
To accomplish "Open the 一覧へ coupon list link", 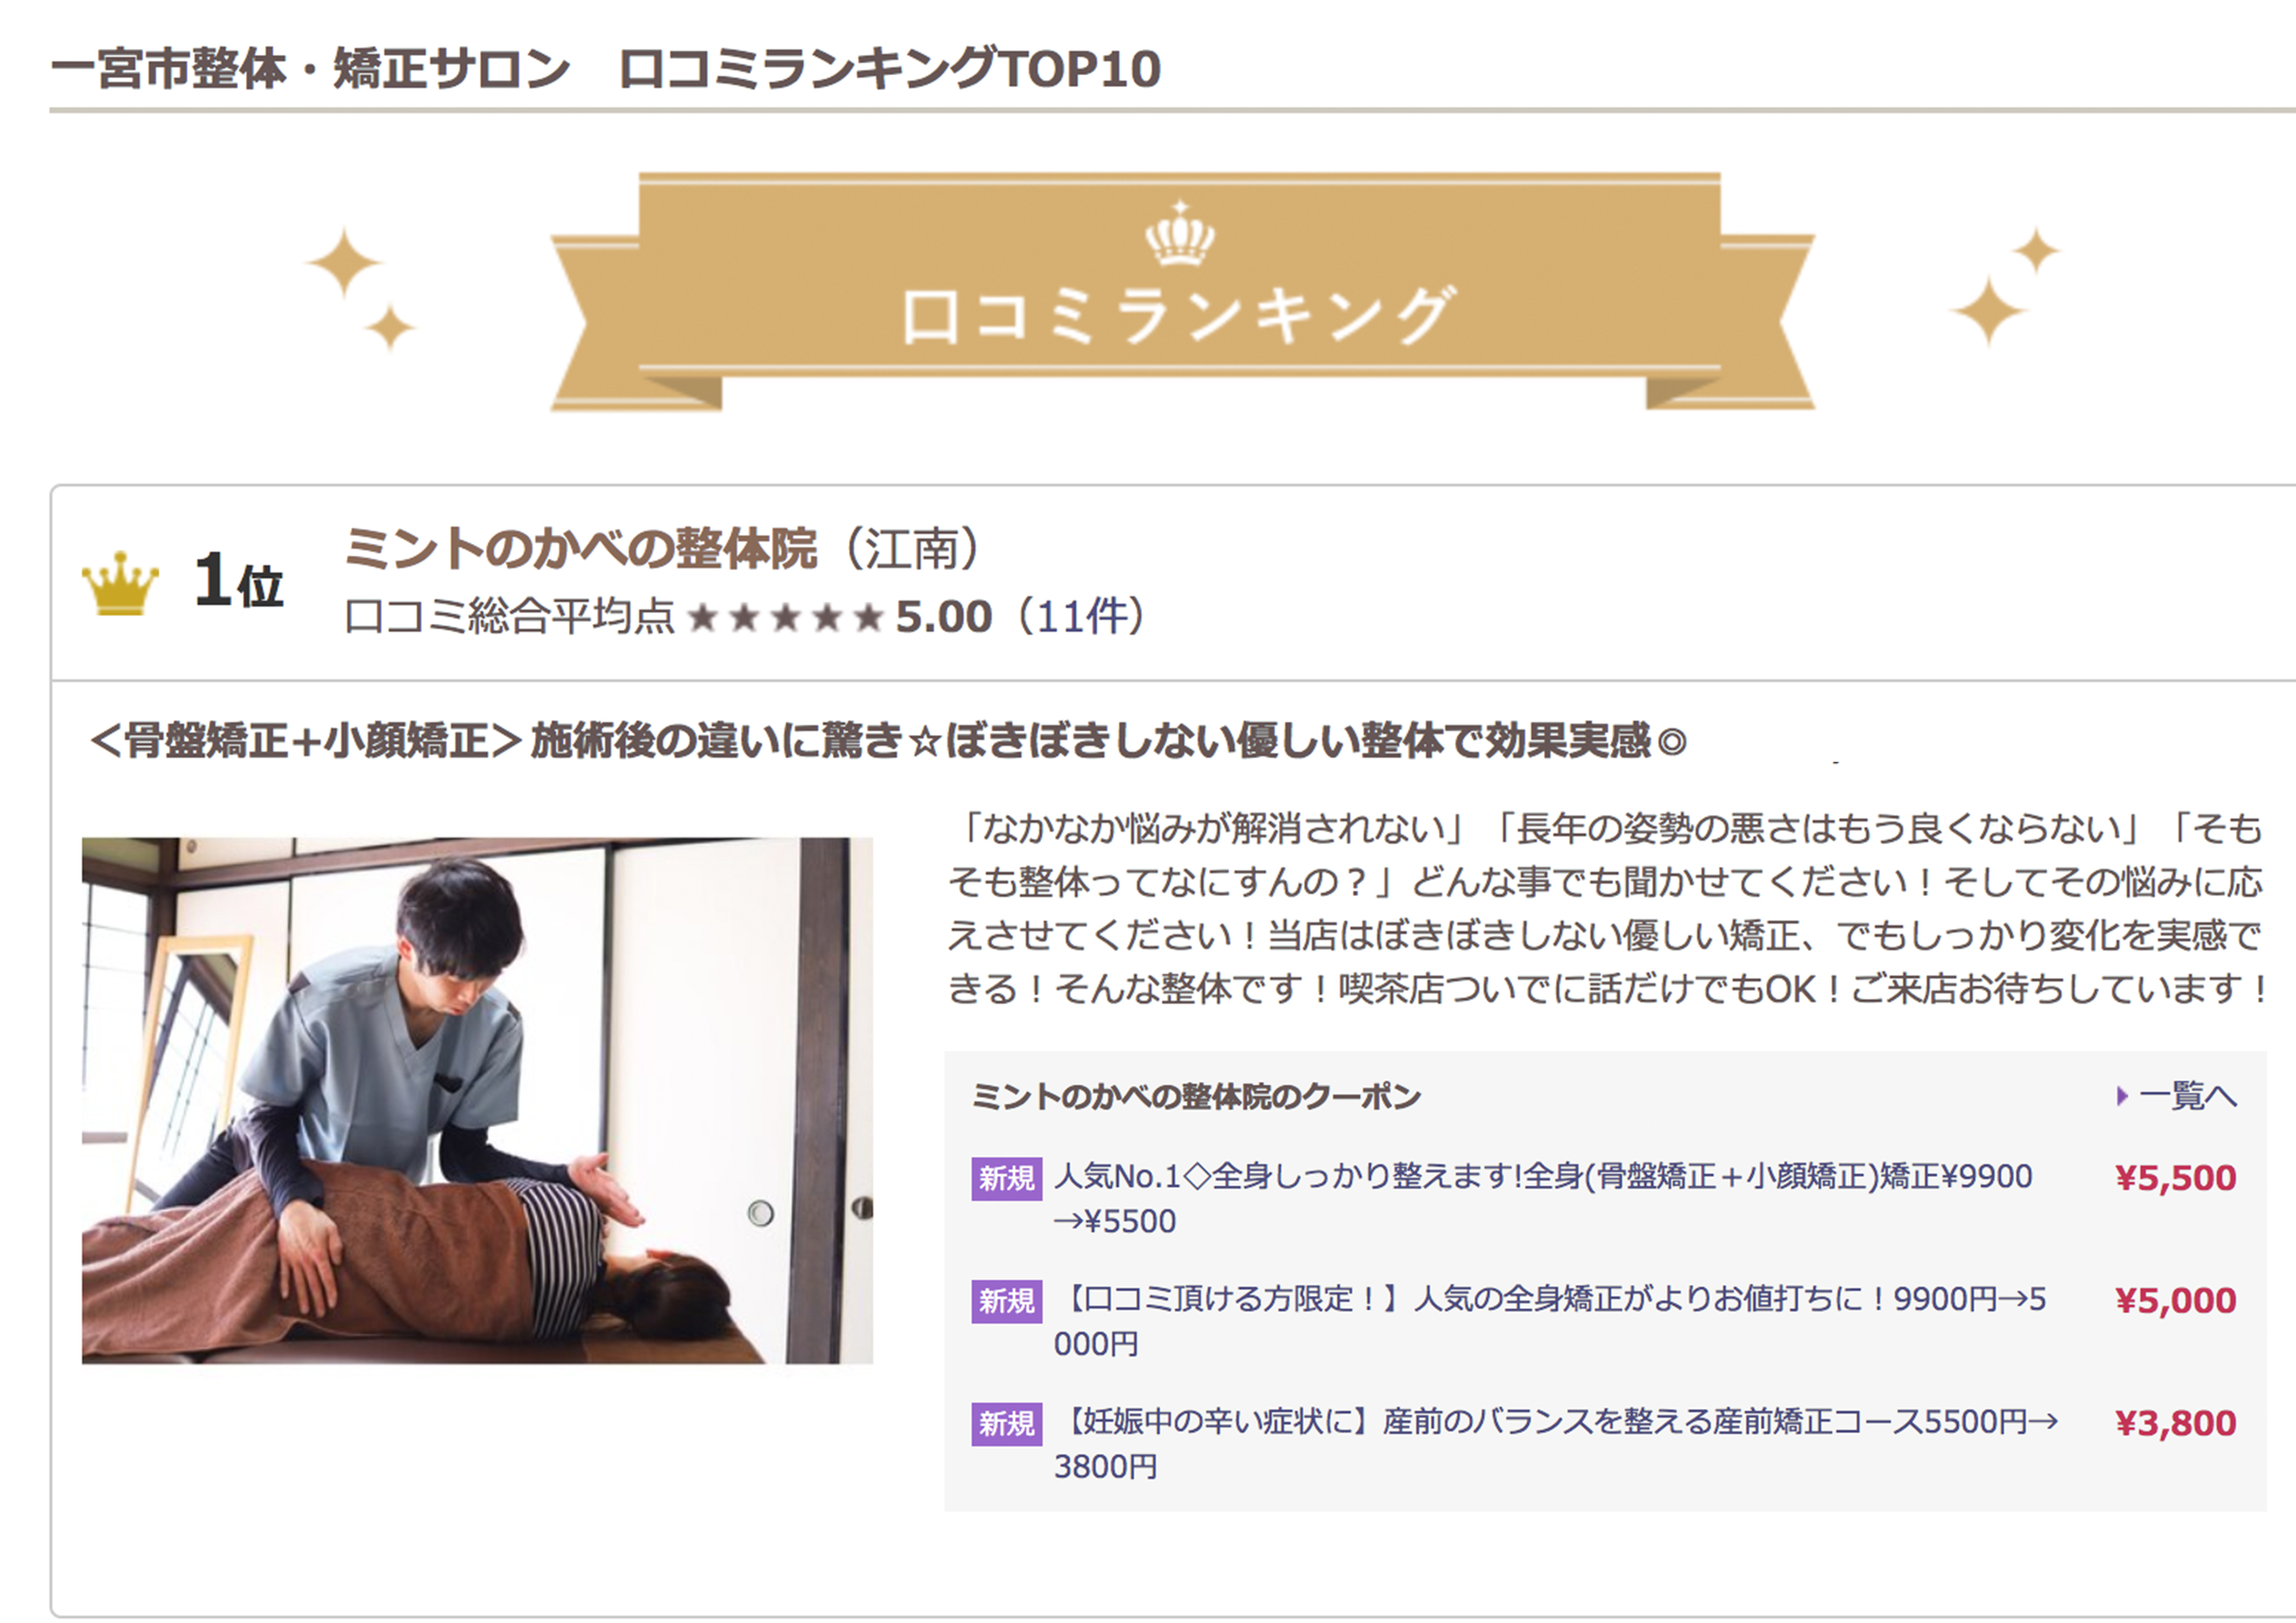I will click(2187, 1096).
